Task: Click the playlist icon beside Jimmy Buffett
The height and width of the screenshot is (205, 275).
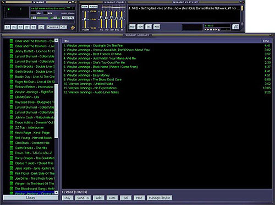Action: [12, 51]
